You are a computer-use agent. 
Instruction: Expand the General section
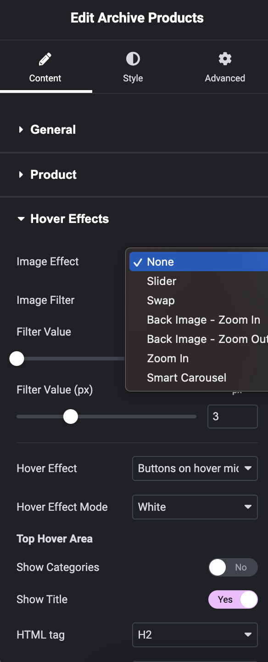pos(134,130)
